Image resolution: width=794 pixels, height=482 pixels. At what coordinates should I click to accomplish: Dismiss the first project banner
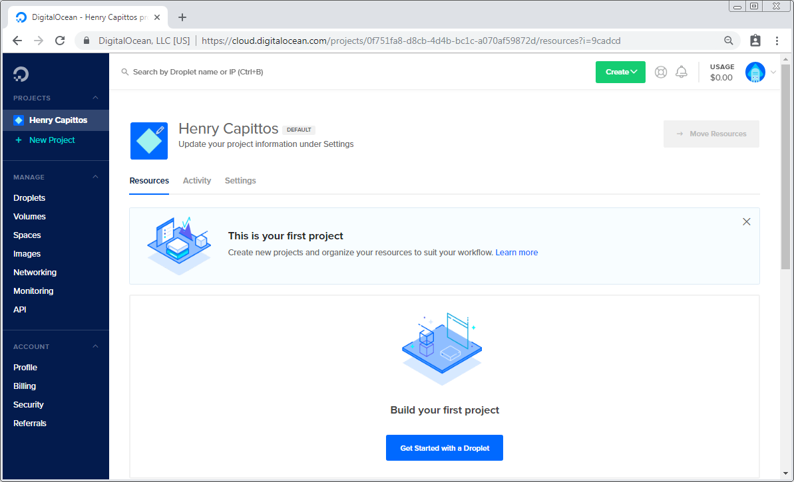point(746,221)
